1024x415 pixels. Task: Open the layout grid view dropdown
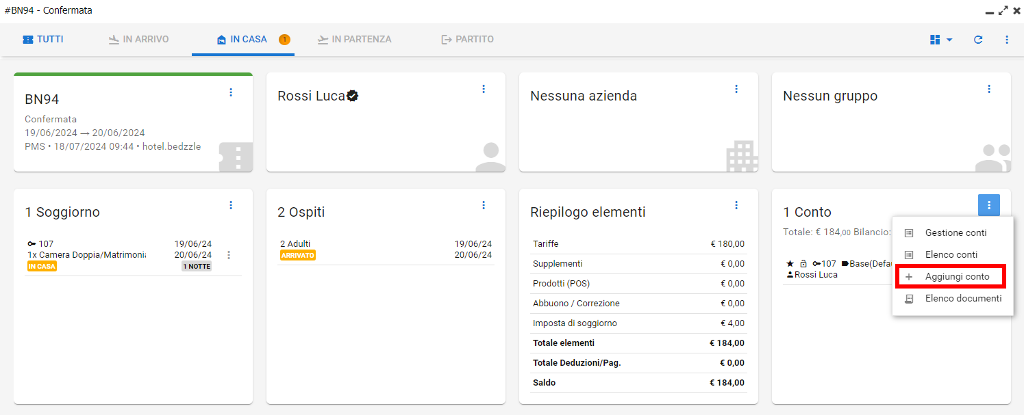(941, 40)
